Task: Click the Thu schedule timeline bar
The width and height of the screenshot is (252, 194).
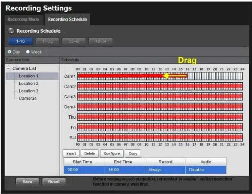Action: click(x=160, y=117)
